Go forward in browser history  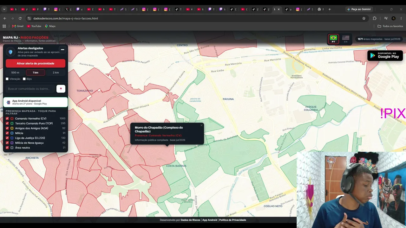pos(12,18)
